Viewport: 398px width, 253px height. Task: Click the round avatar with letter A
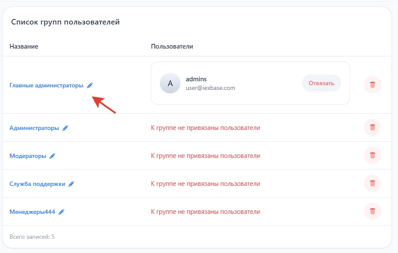click(x=170, y=83)
